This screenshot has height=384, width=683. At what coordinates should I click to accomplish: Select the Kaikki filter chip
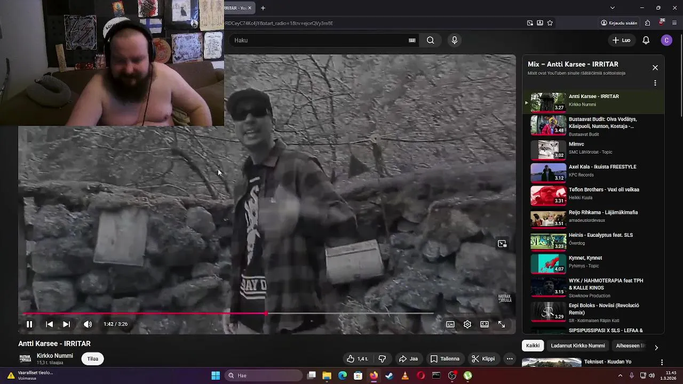533,346
